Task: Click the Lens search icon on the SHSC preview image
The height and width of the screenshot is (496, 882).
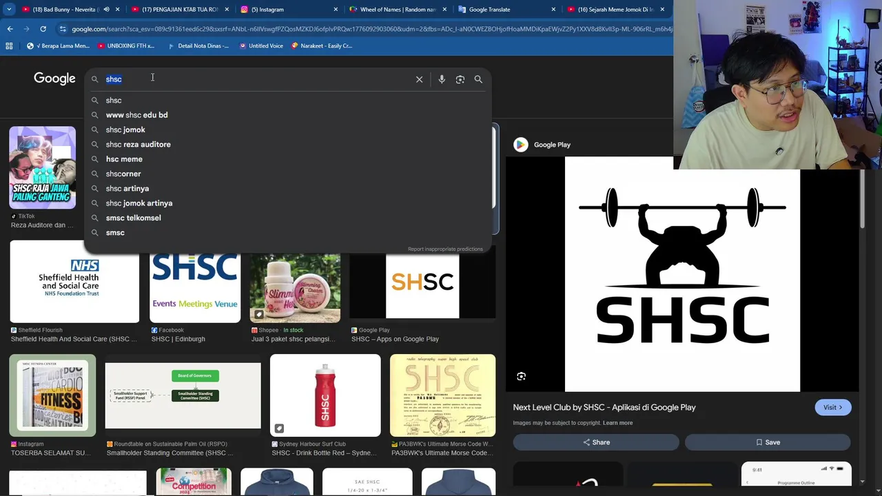Action: click(x=522, y=376)
